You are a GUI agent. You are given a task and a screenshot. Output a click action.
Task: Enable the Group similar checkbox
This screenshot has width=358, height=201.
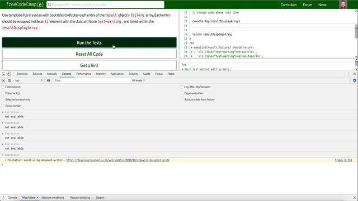[3, 106]
